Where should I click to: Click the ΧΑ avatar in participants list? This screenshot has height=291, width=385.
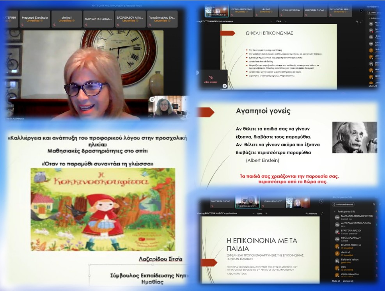coord(337,225)
